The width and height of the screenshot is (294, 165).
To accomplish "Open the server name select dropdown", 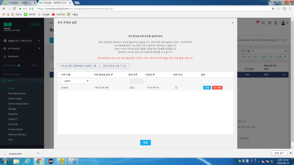I will [76, 81].
